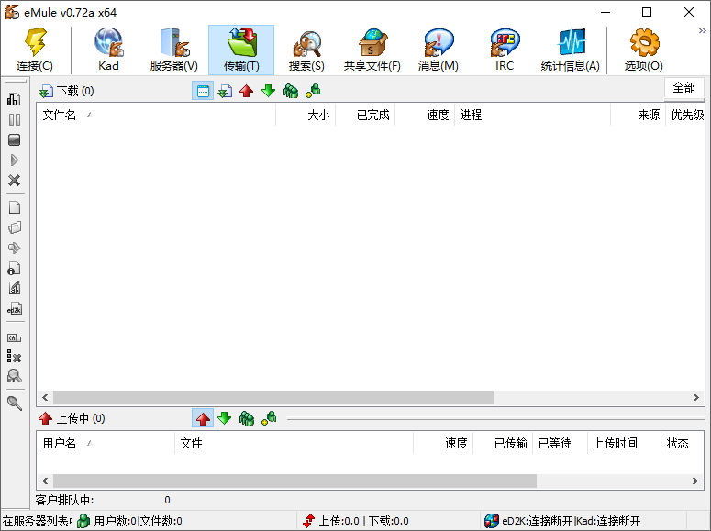The height and width of the screenshot is (531, 711).
Task: Sort downloads by 已完成 column
Action: coord(365,115)
